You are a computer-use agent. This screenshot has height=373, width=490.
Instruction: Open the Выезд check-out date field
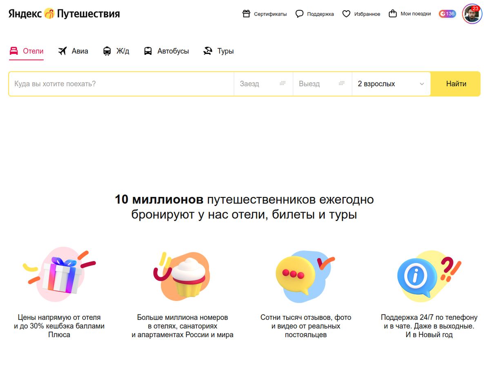[323, 84]
